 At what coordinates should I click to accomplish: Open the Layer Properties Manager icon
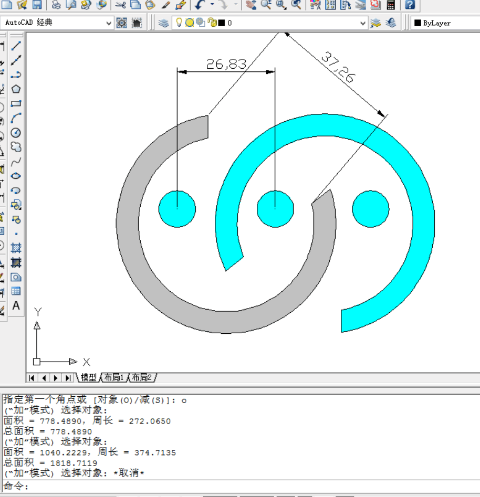[x=164, y=23]
